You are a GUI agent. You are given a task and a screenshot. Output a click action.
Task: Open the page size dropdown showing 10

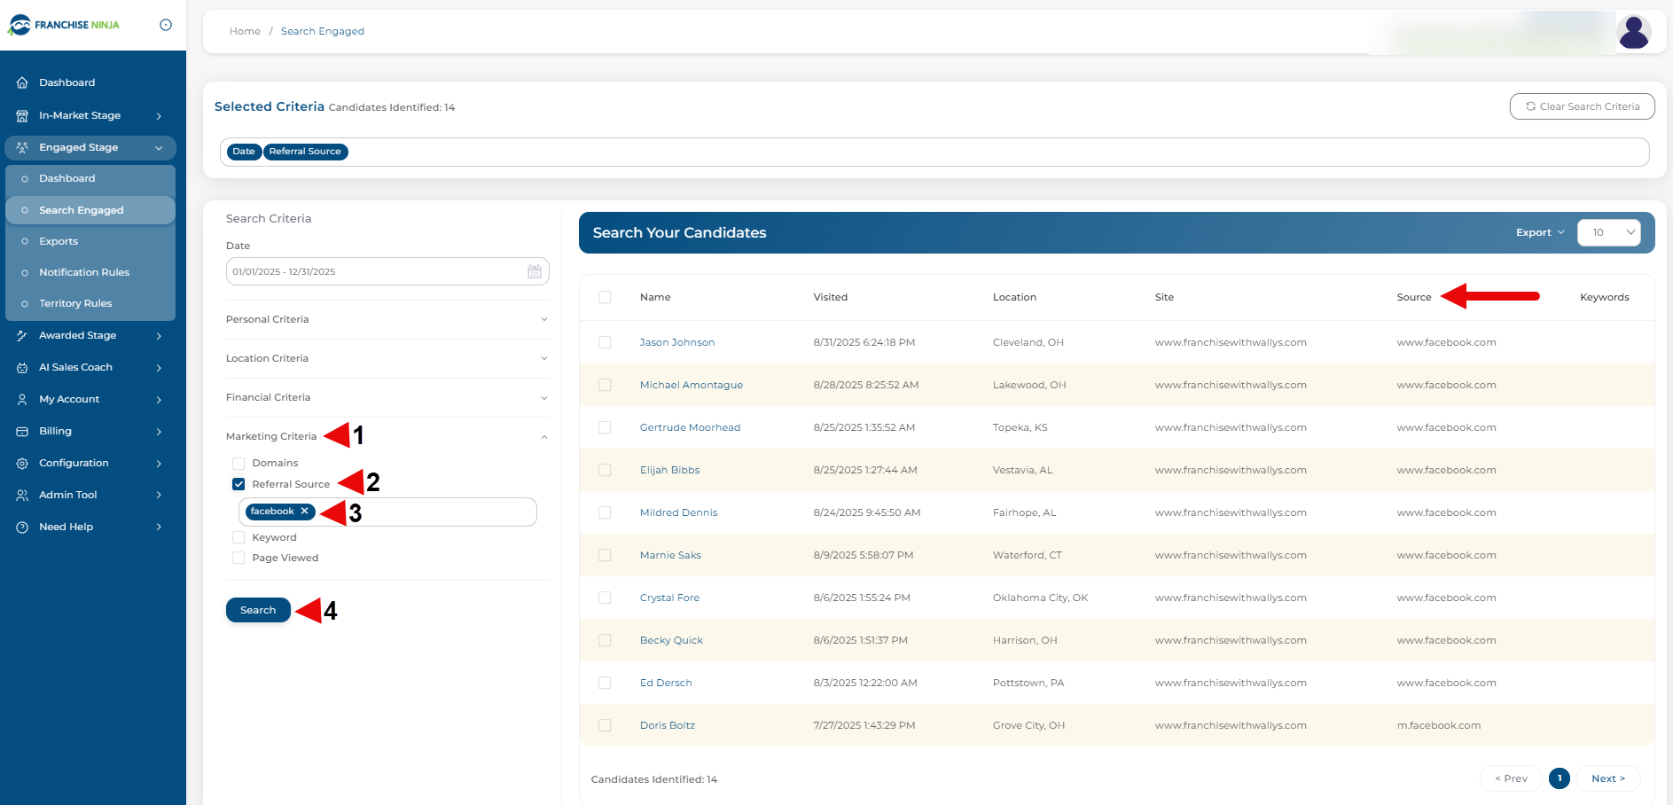point(1608,232)
